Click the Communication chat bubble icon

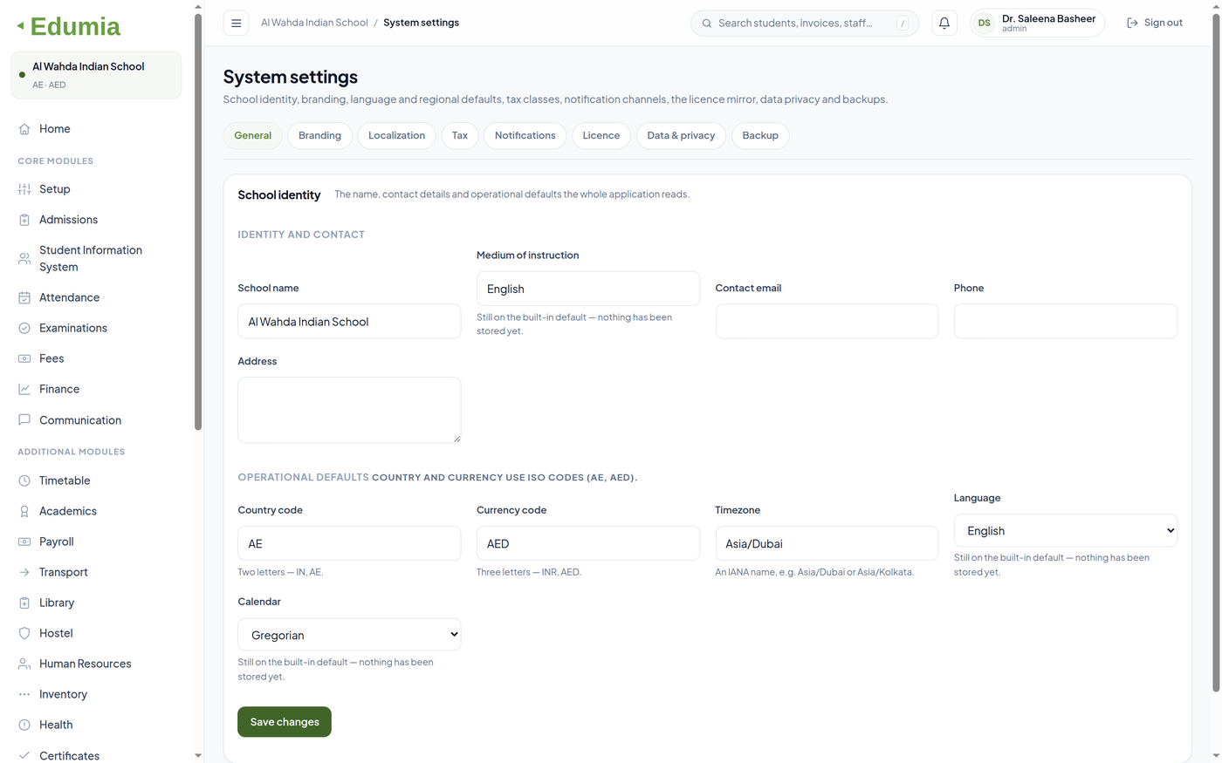pos(24,419)
